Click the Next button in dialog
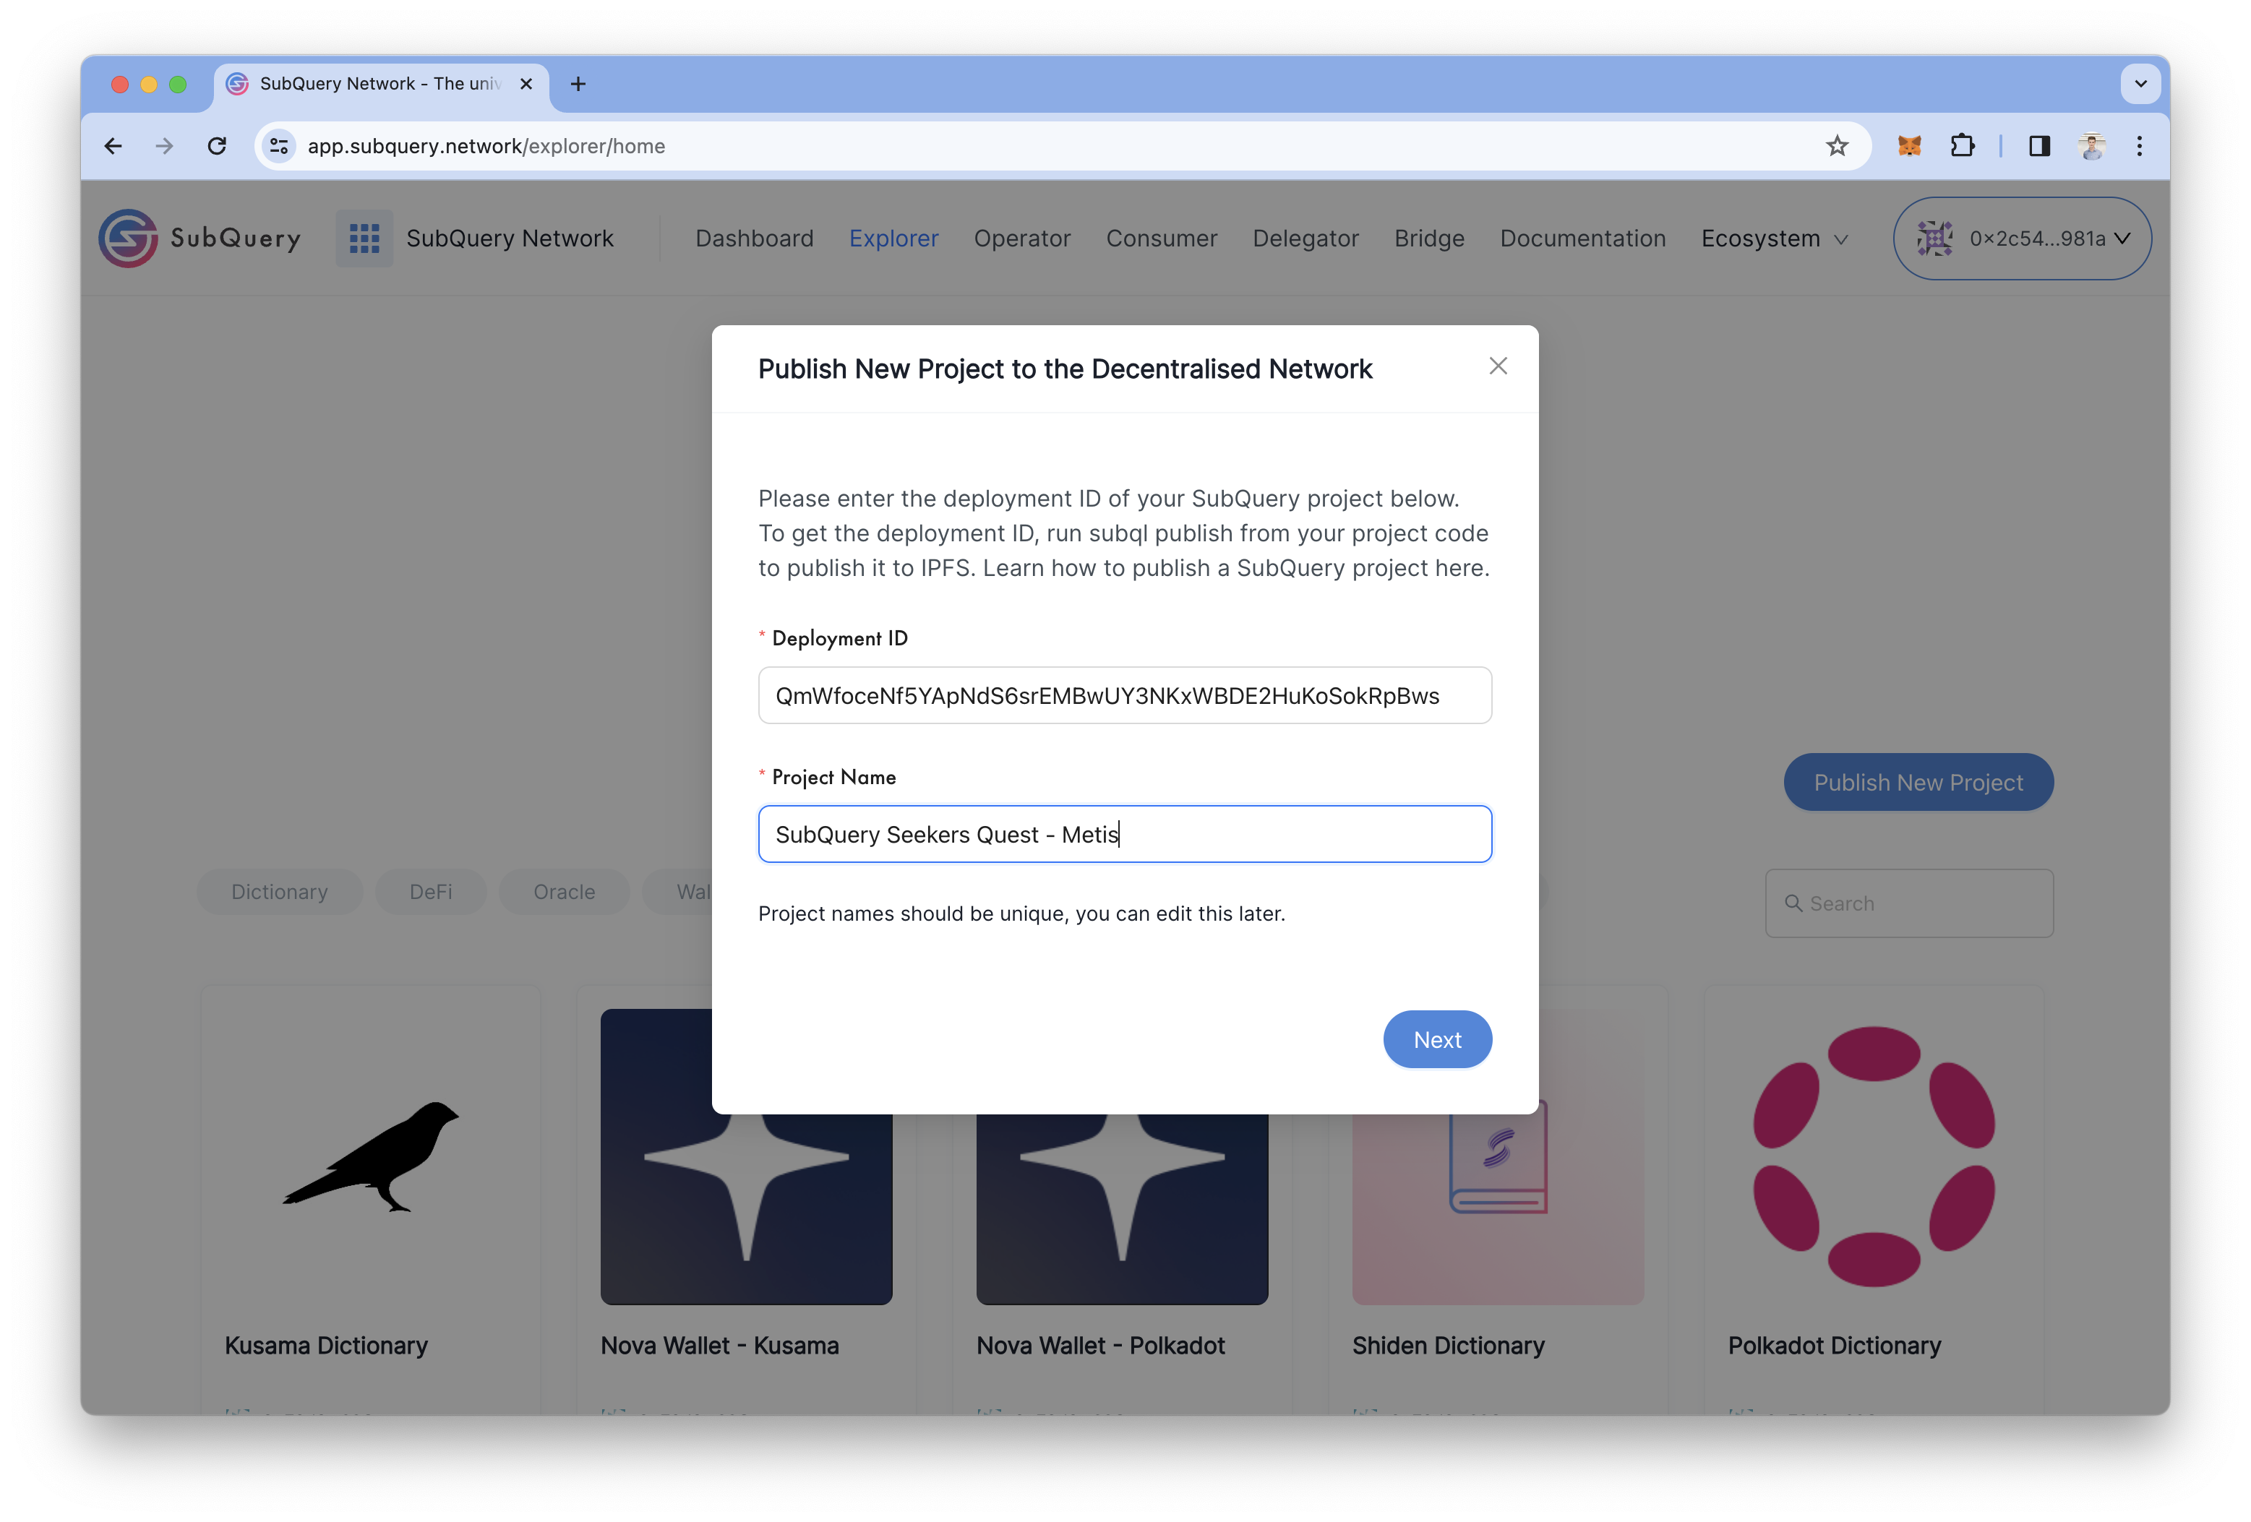Viewport: 2251px width, 1522px height. tap(1436, 1039)
